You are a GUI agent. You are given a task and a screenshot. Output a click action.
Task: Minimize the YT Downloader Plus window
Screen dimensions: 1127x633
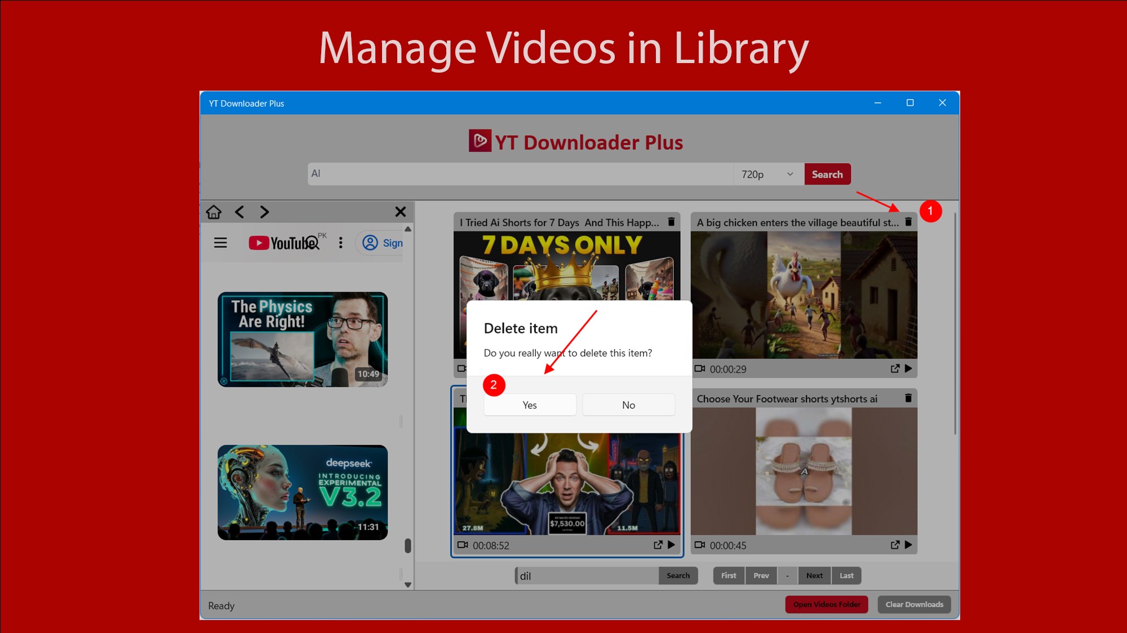point(878,103)
